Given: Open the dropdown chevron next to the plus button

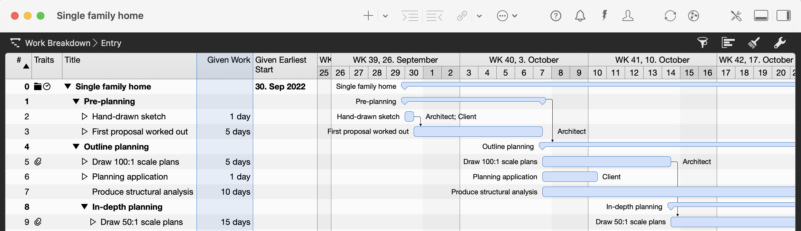Looking at the screenshot, I should [x=385, y=15].
